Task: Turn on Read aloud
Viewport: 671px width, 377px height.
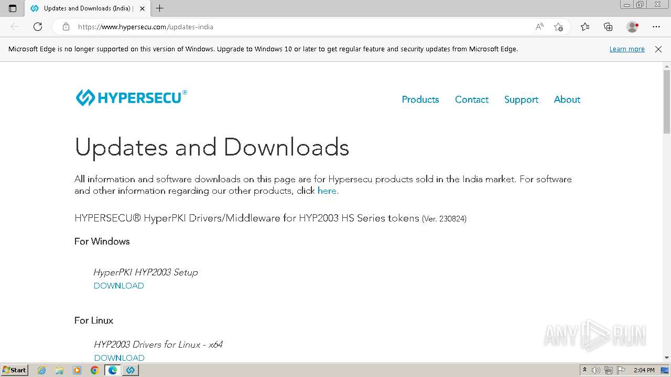Action: [x=539, y=27]
